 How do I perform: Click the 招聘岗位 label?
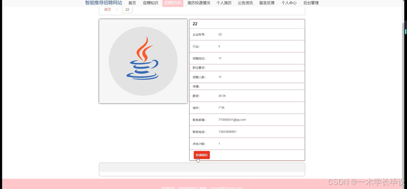pos(199,58)
